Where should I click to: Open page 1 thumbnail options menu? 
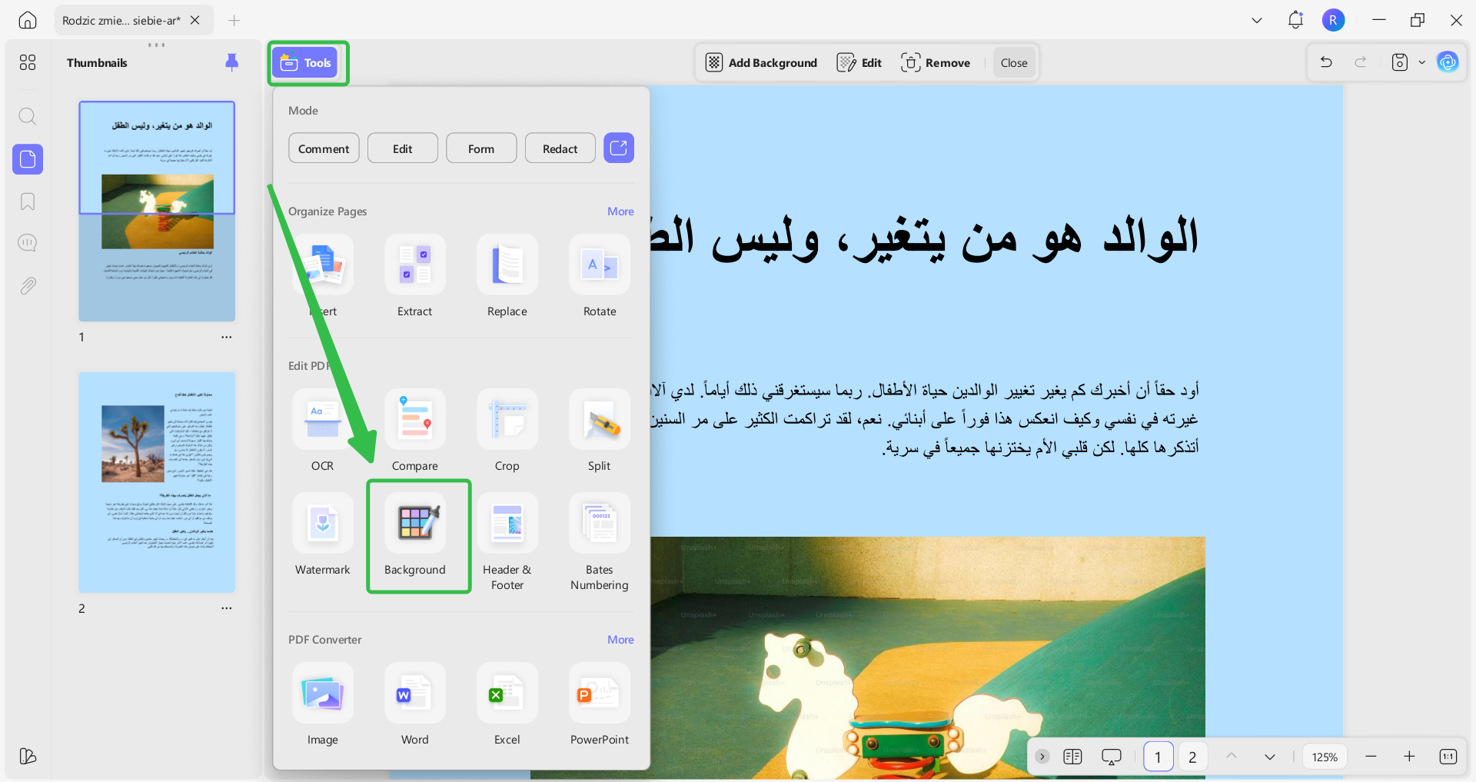[226, 337]
